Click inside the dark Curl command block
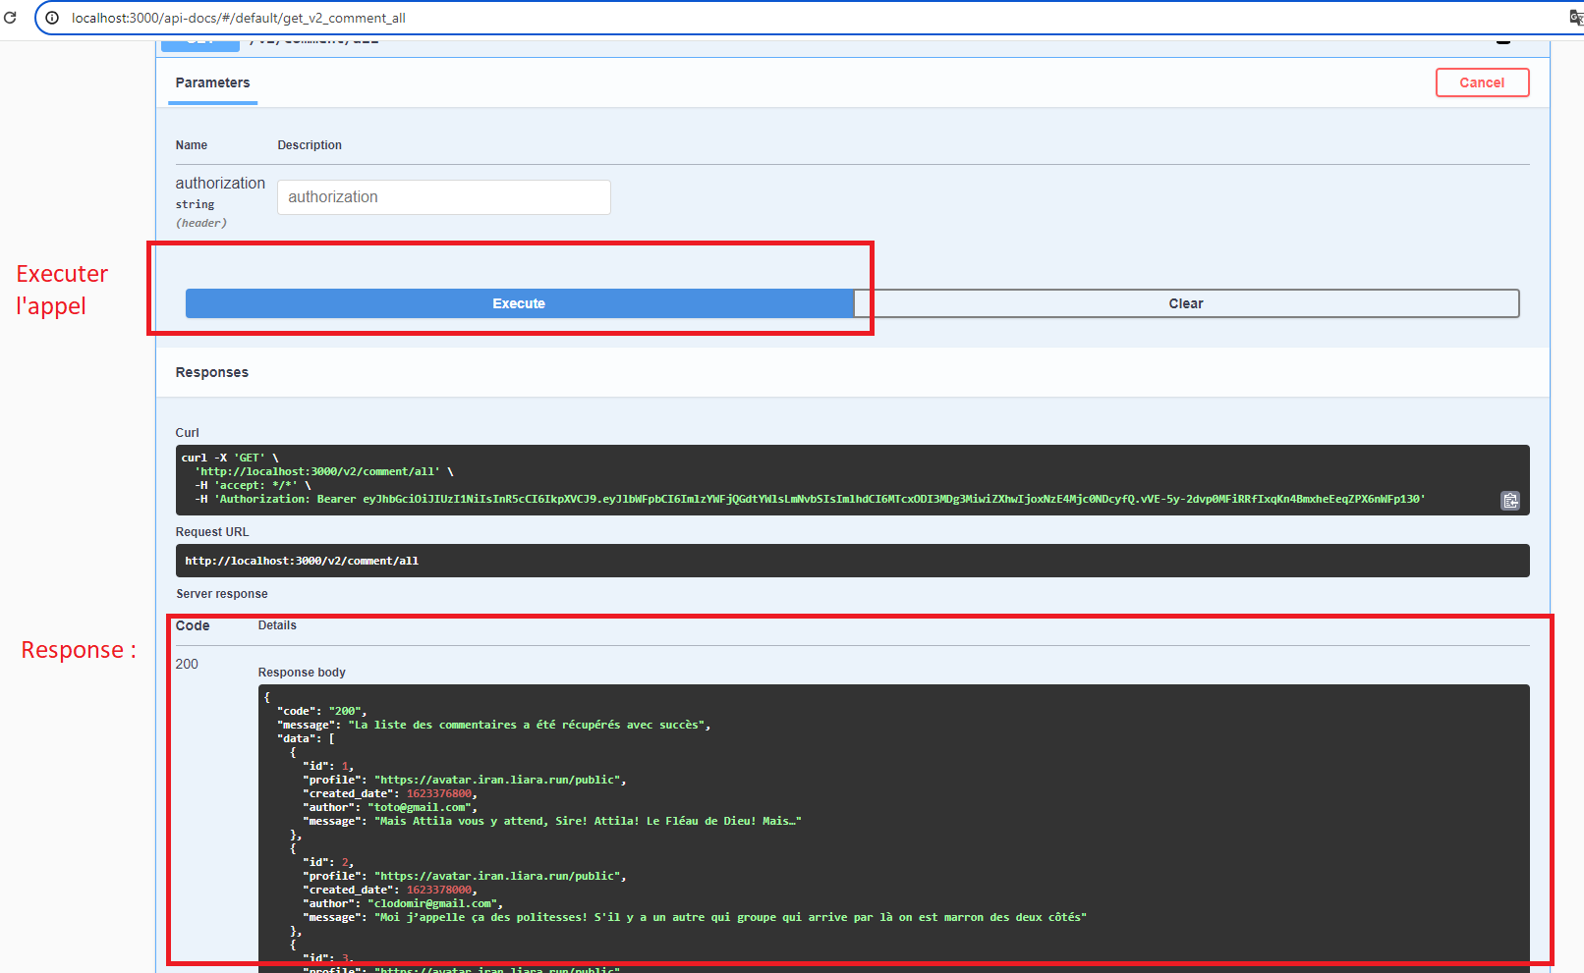 (x=688, y=478)
